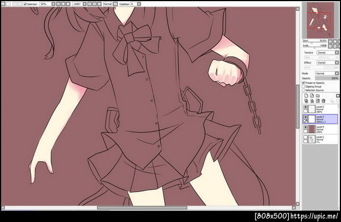Click the Stabilizer value field

134,4
